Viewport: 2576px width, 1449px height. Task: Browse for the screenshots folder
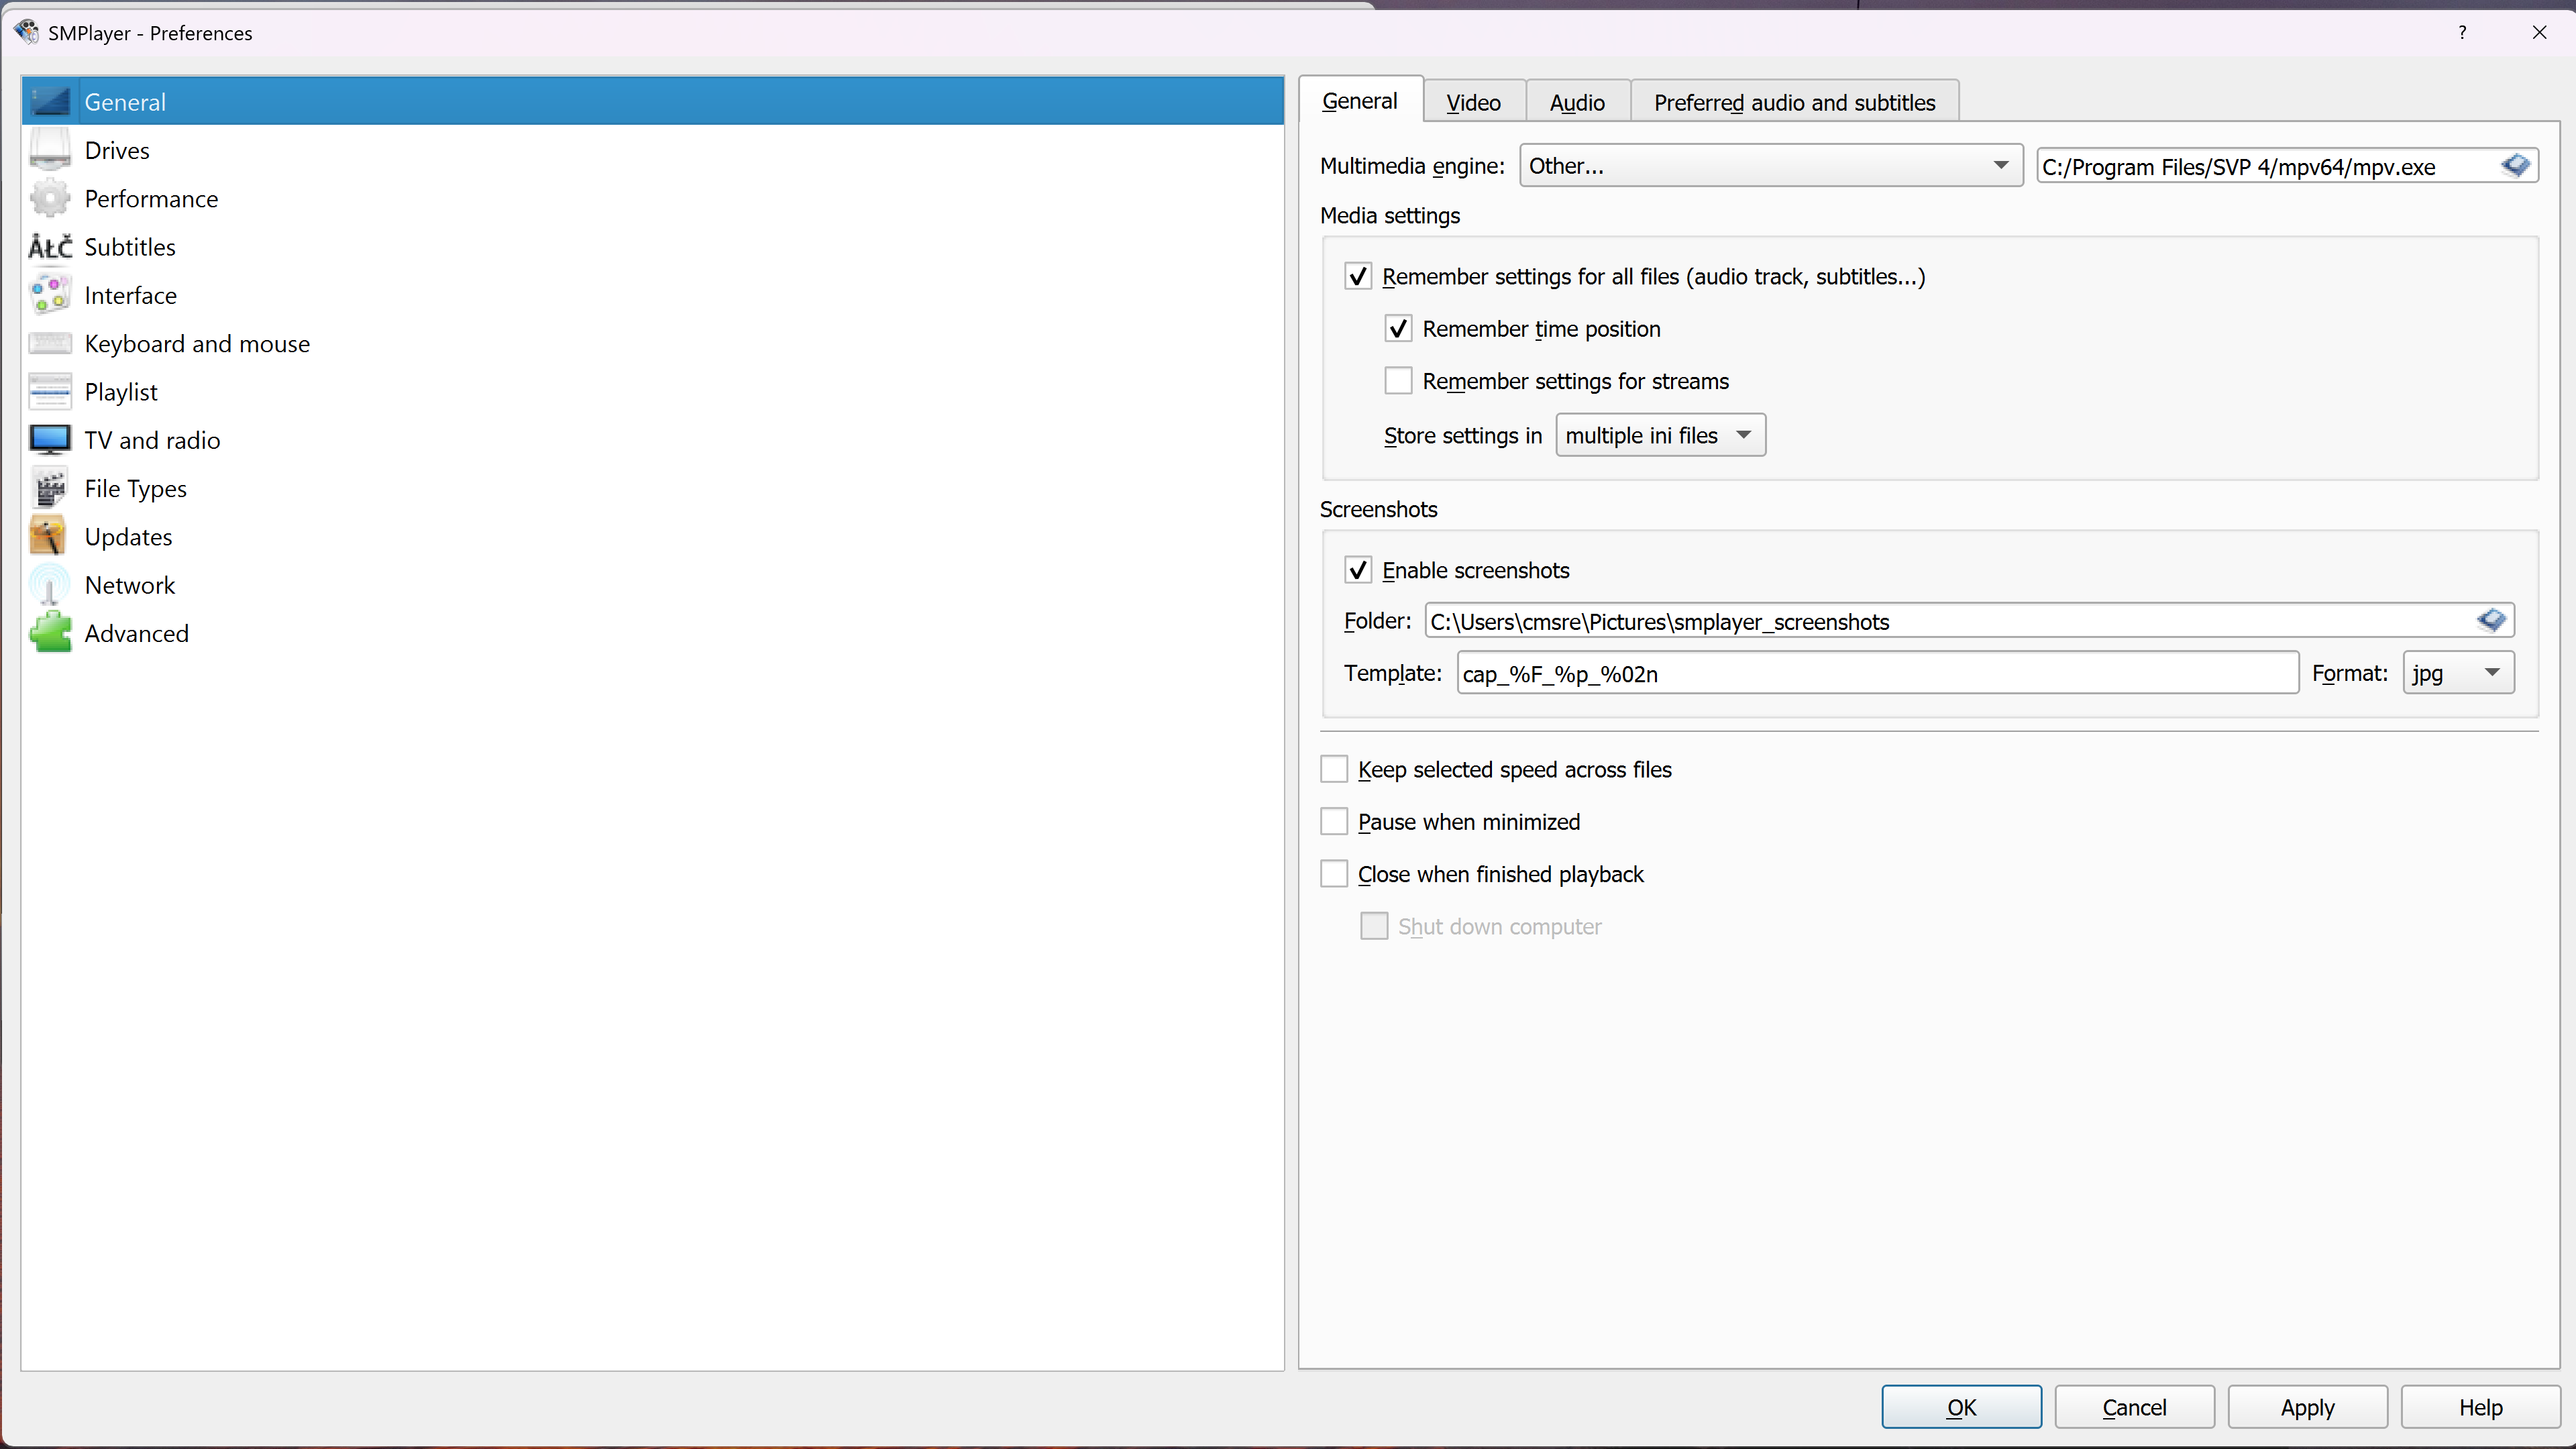[2491, 621]
